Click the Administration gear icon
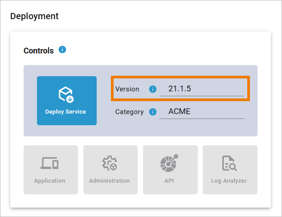 [x=109, y=164]
